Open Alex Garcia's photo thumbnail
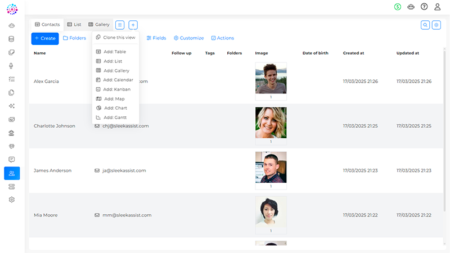Image resolution: width=450 pixels, height=253 pixels. (271, 78)
